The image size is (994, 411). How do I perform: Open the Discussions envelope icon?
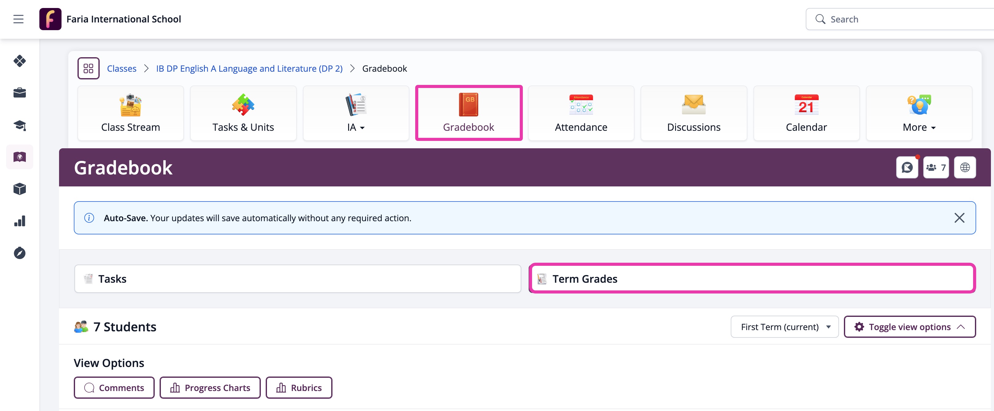(x=694, y=104)
